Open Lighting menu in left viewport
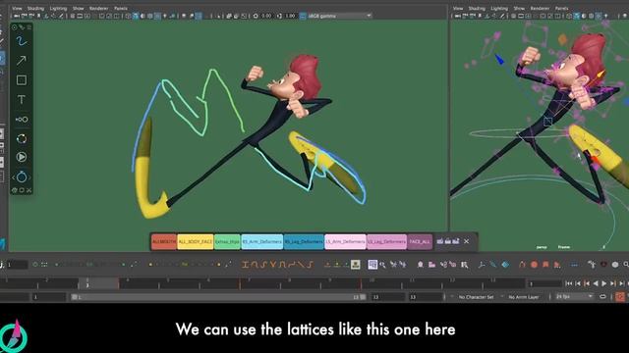629x353 pixels. pyautogui.click(x=58, y=8)
